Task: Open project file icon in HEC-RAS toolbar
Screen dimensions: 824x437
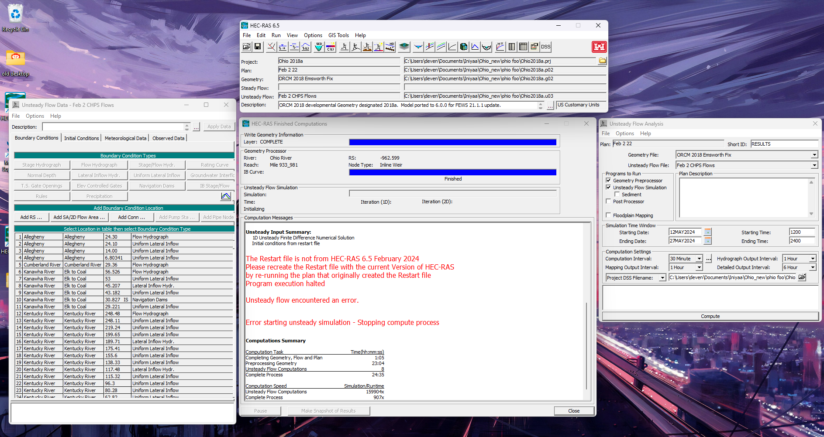Action: click(247, 47)
